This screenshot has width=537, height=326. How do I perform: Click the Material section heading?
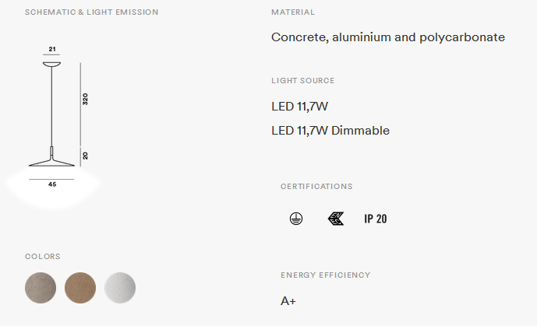293,12
